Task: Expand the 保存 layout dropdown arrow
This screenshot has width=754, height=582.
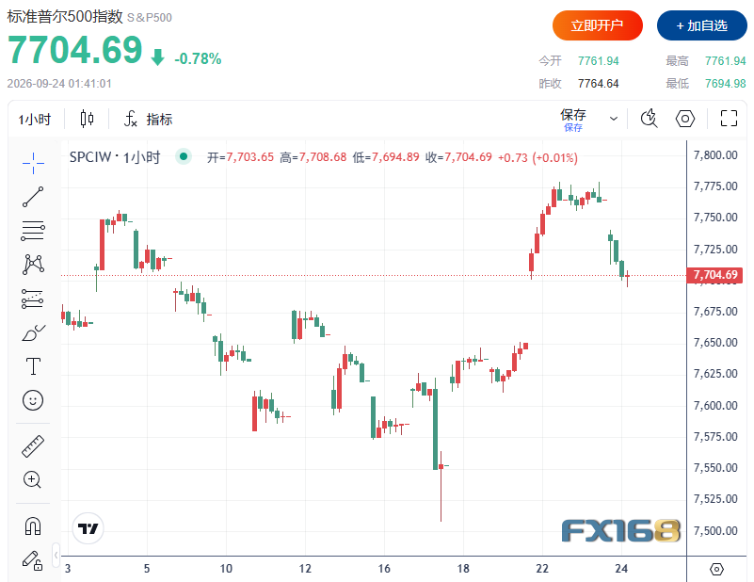Action: click(x=614, y=119)
